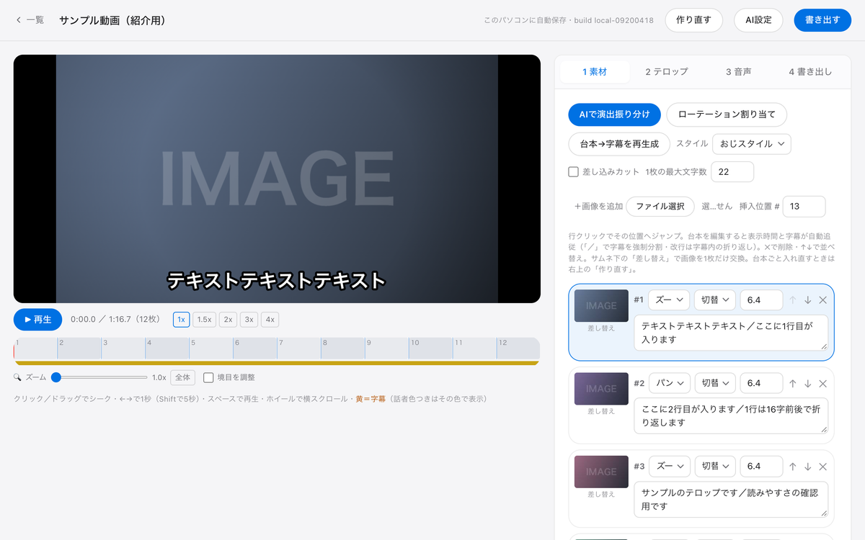Select 4x playback speed
The image size is (865, 540).
pos(270,320)
